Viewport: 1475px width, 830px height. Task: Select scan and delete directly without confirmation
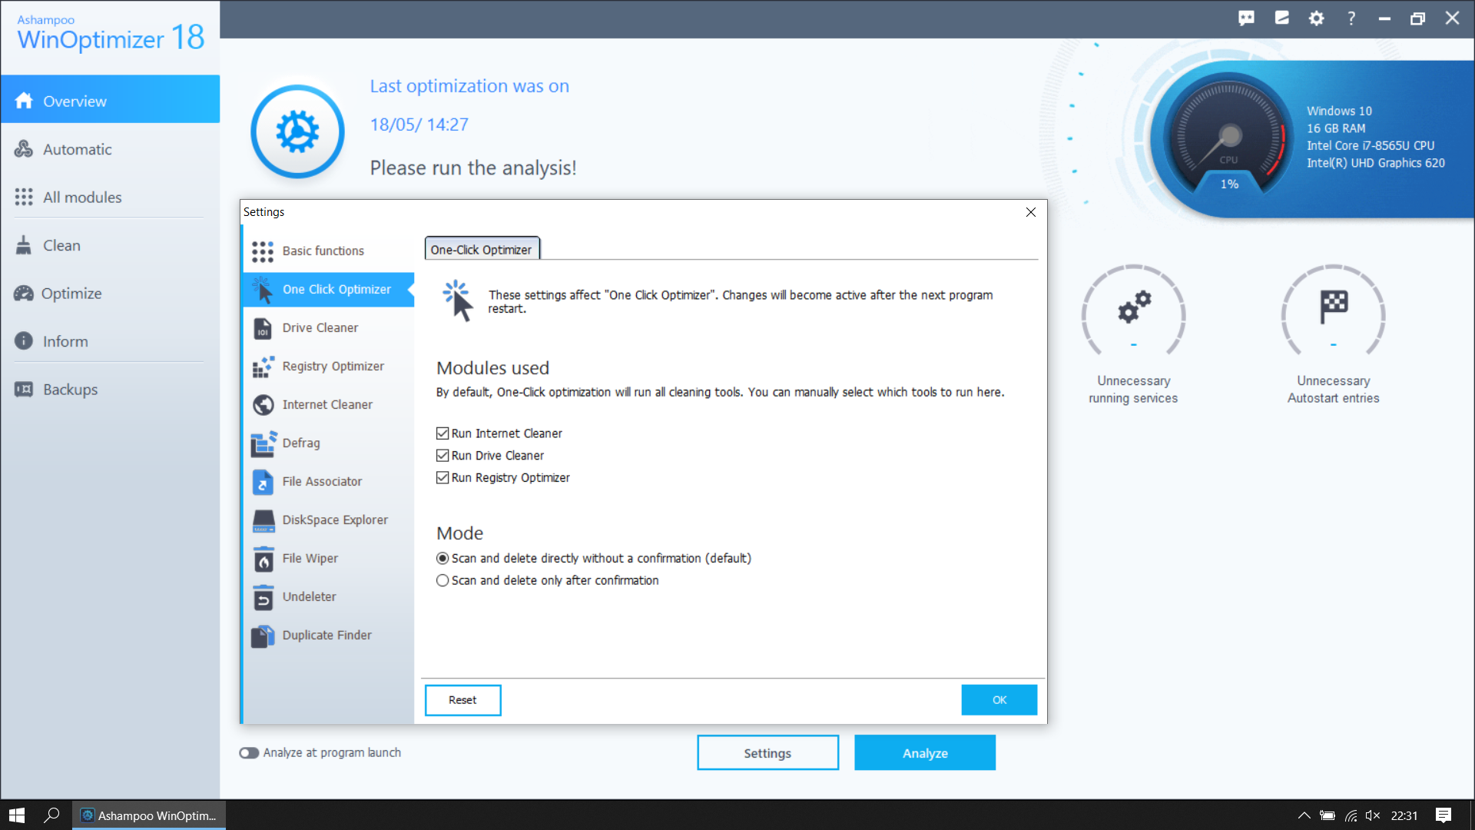pyautogui.click(x=442, y=559)
